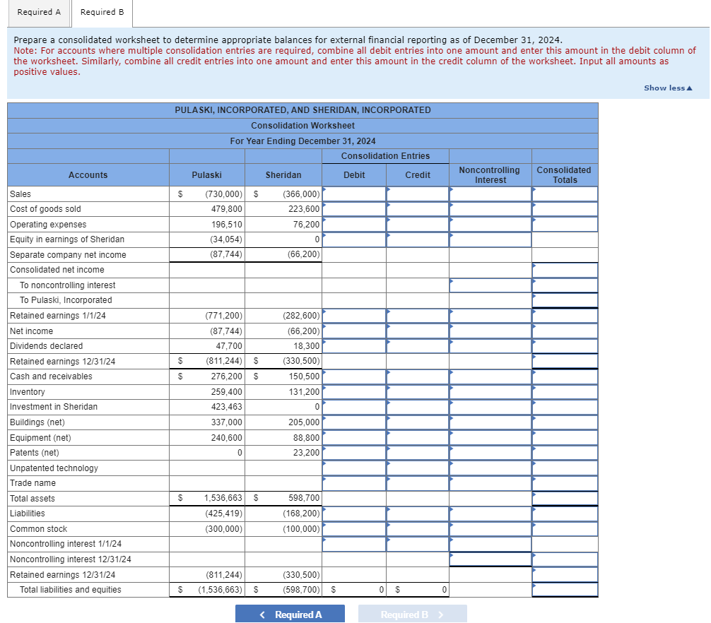The height and width of the screenshot is (623, 711).
Task: Click Investment in Sheridan credit field
Action: coord(418,407)
